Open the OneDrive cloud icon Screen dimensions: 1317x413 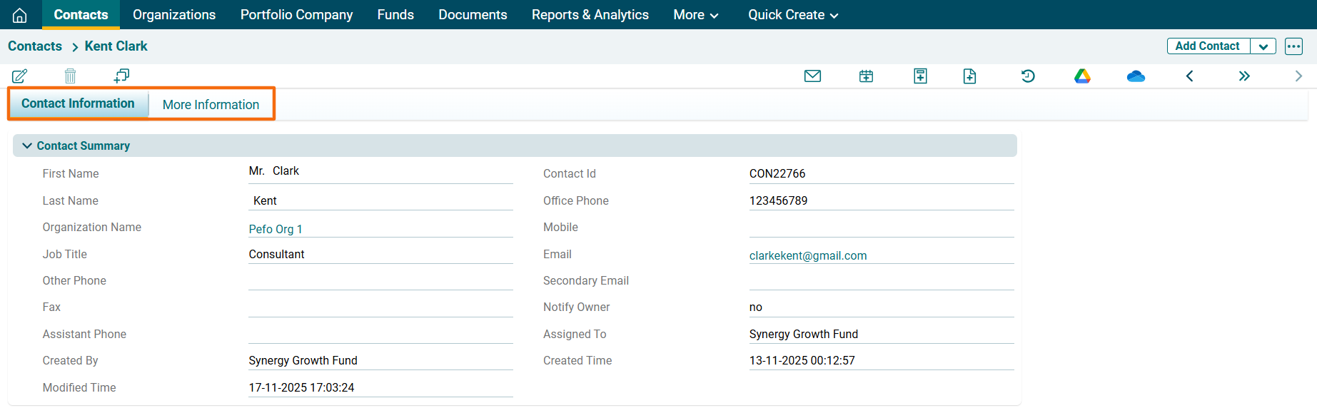pyautogui.click(x=1136, y=76)
